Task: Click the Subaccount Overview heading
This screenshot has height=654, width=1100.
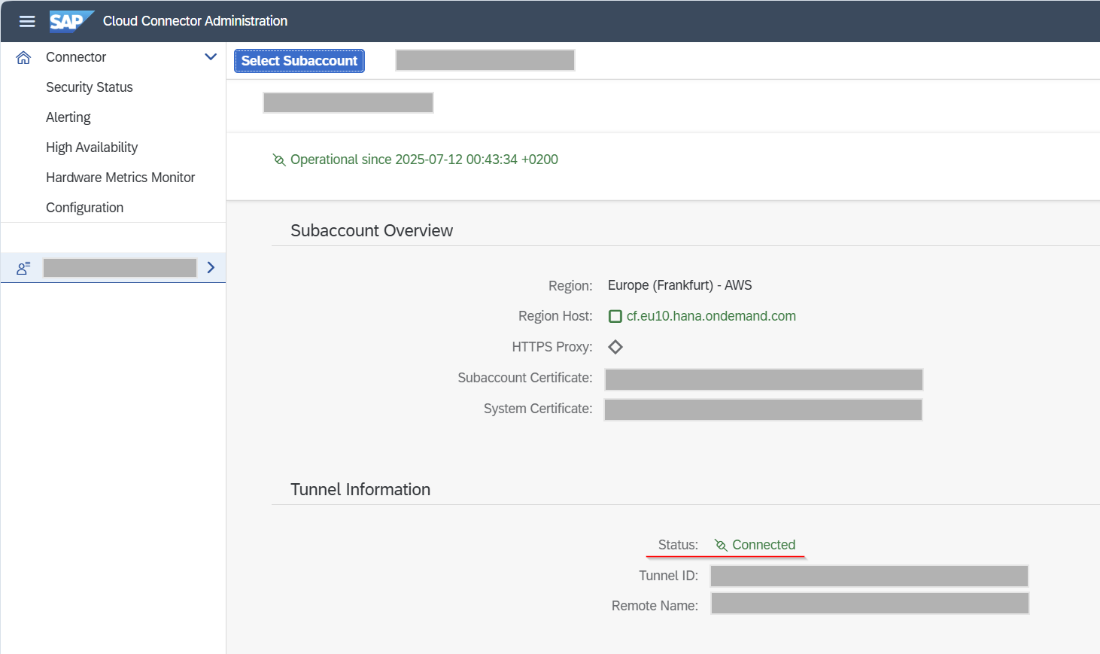Action: pyautogui.click(x=372, y=230)
